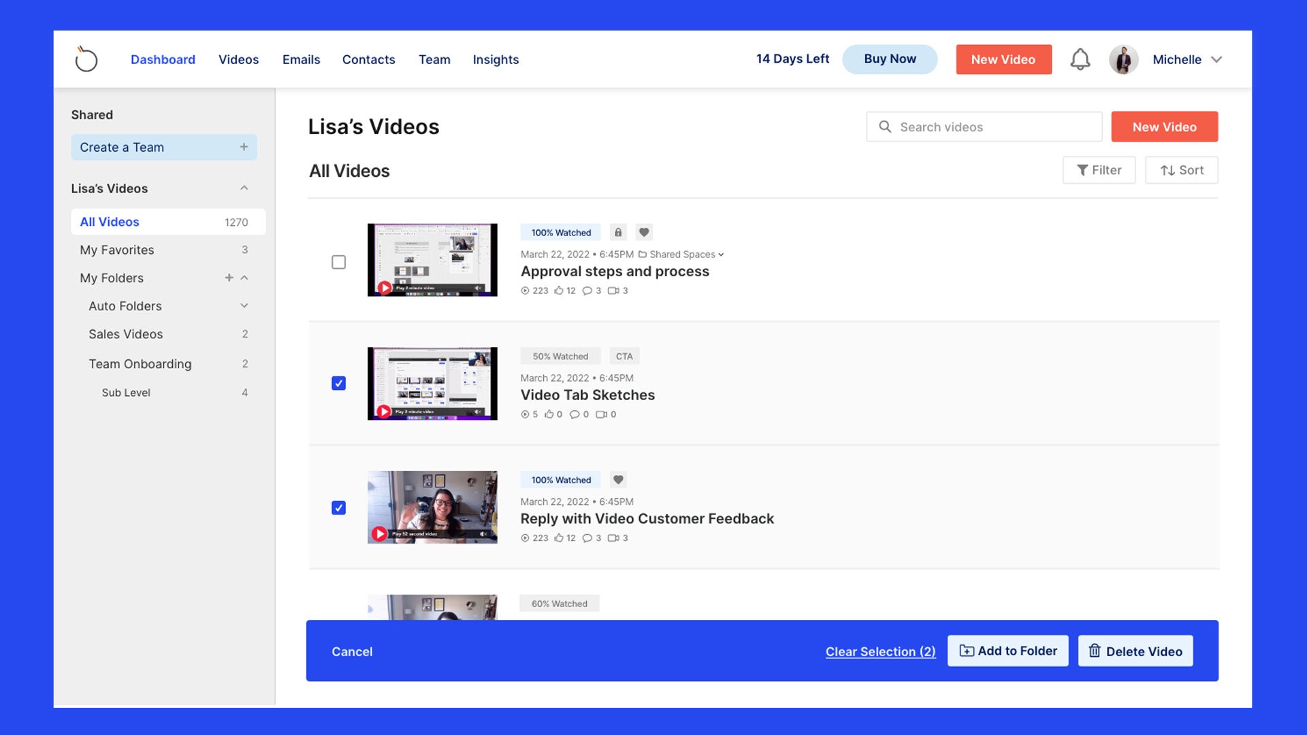Expand the Auto Folders chevron
1307x735 pixels.
244,306
